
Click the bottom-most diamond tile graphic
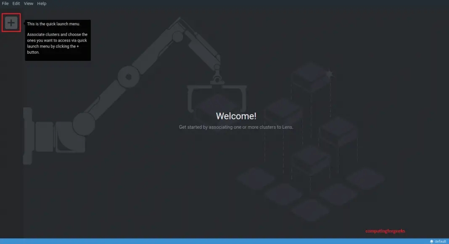tap(310, 209)
